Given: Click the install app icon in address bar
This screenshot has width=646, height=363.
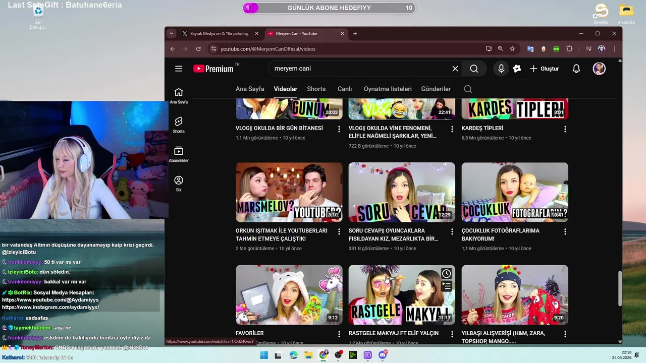Looking at the screenshot, I should click(x=489, y=49).
